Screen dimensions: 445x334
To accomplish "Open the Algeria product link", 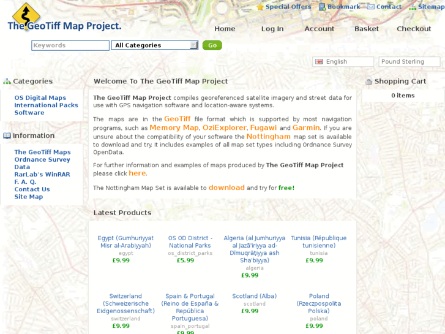I will pos(255,249).
